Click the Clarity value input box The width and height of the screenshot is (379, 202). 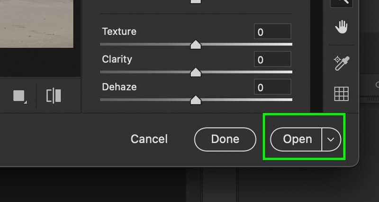(x=272, y=59)
